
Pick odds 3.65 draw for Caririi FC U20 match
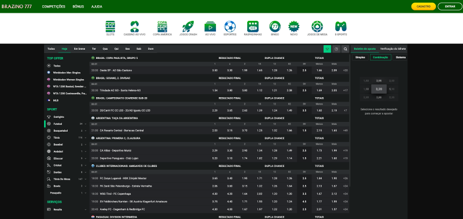[230, 110]
